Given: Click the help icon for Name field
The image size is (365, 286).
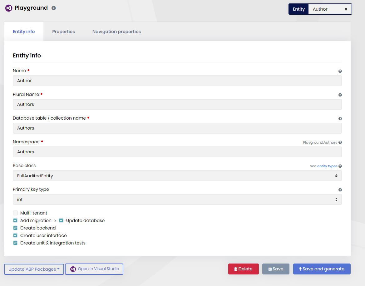Looking at the screenshot, I should click(340, 71).
